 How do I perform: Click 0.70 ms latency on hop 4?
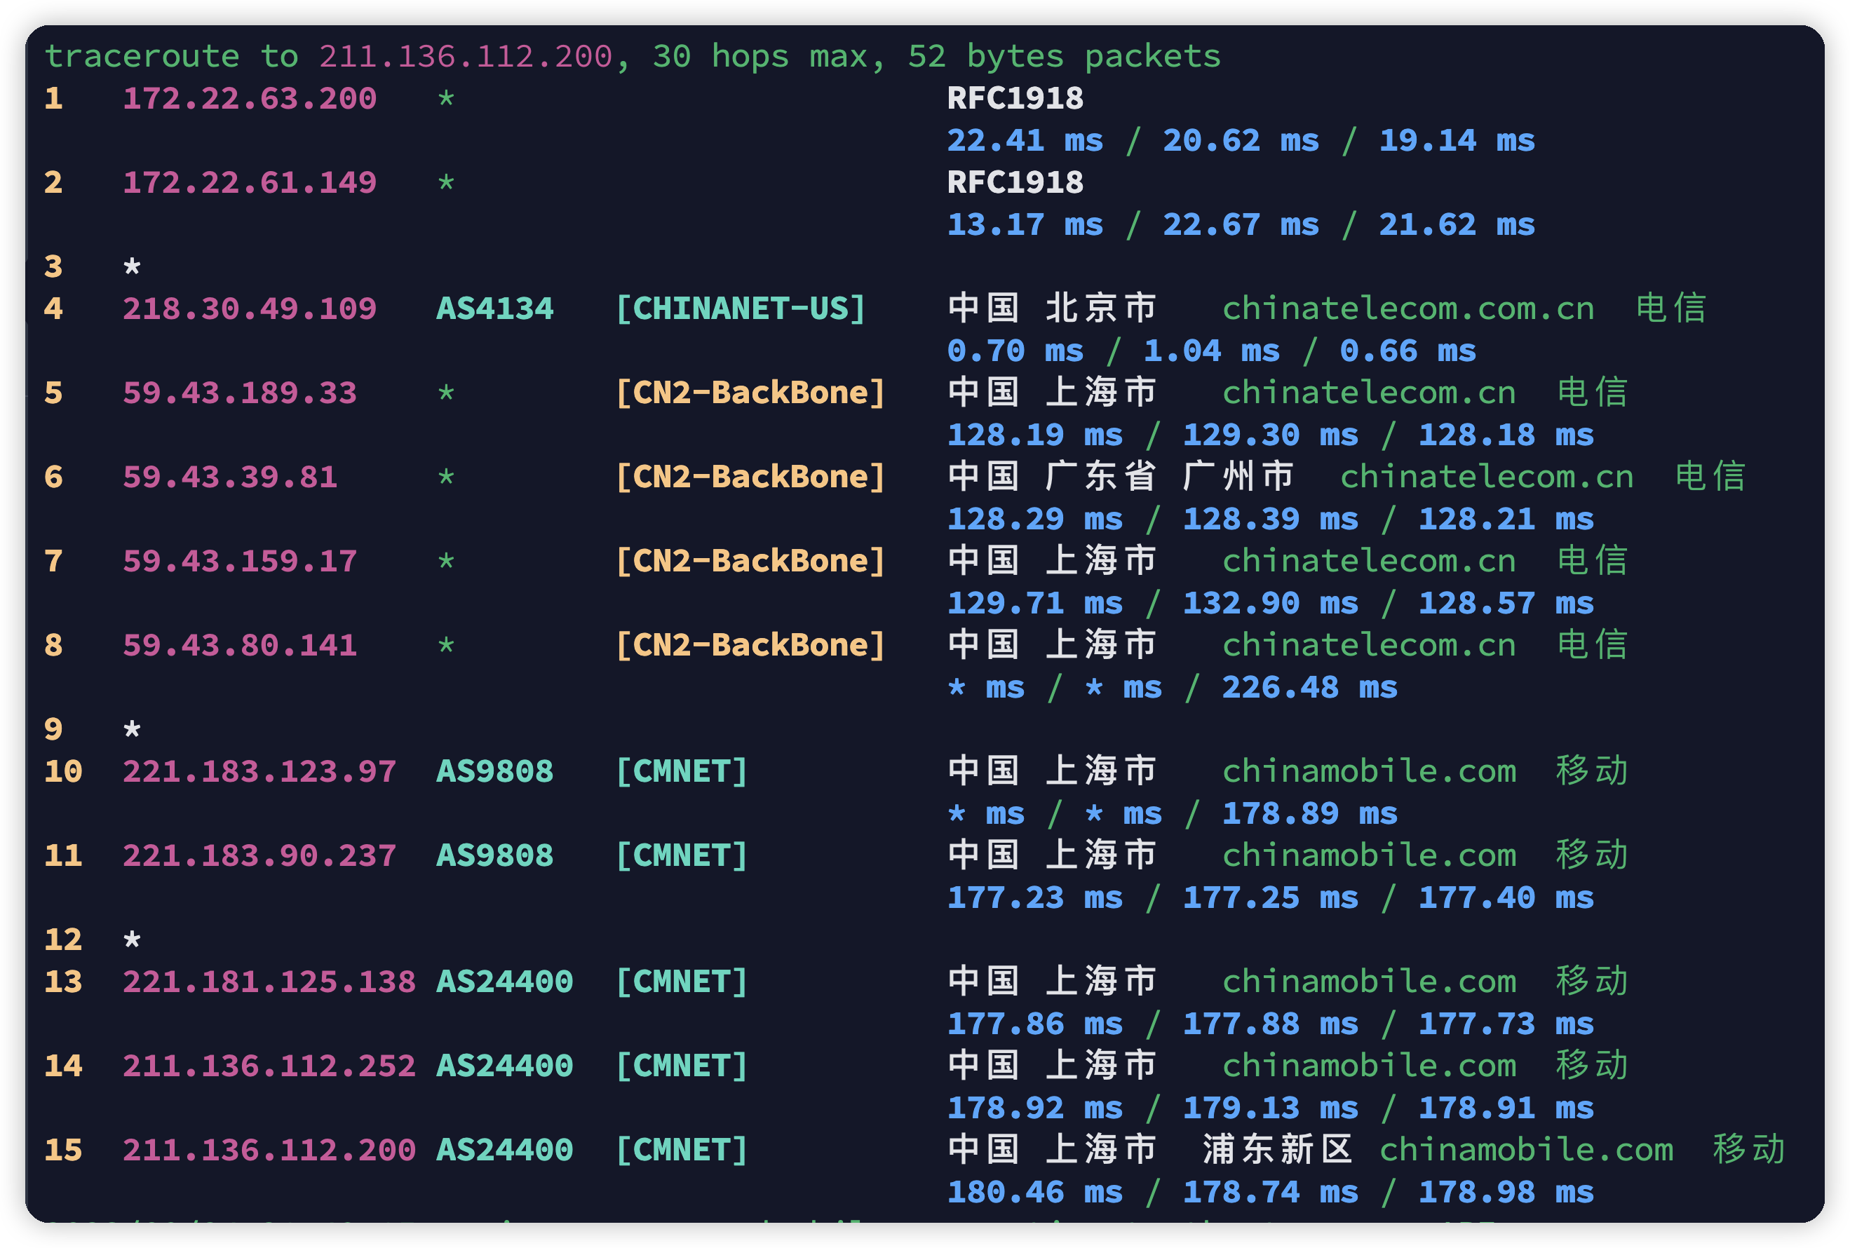[x=1015, y=351]
